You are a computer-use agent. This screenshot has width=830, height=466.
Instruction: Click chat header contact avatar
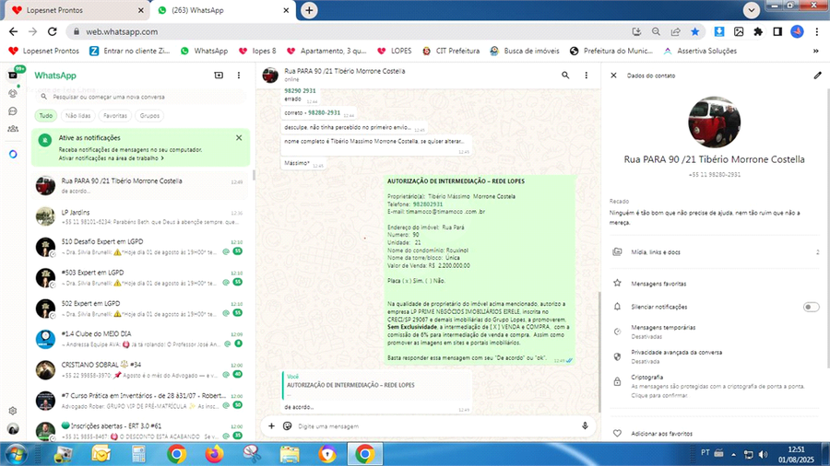(270, 76)
